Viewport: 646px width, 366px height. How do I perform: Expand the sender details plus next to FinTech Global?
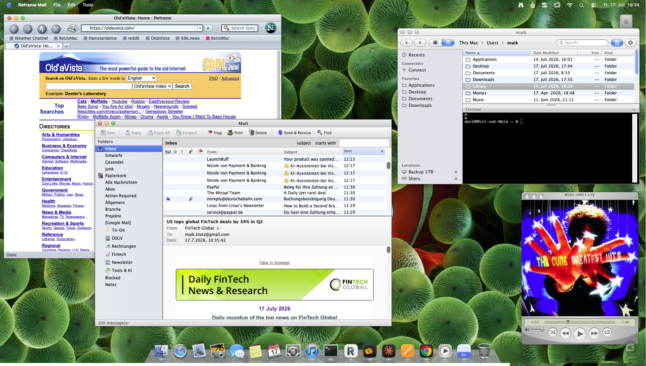click(218, 229)
